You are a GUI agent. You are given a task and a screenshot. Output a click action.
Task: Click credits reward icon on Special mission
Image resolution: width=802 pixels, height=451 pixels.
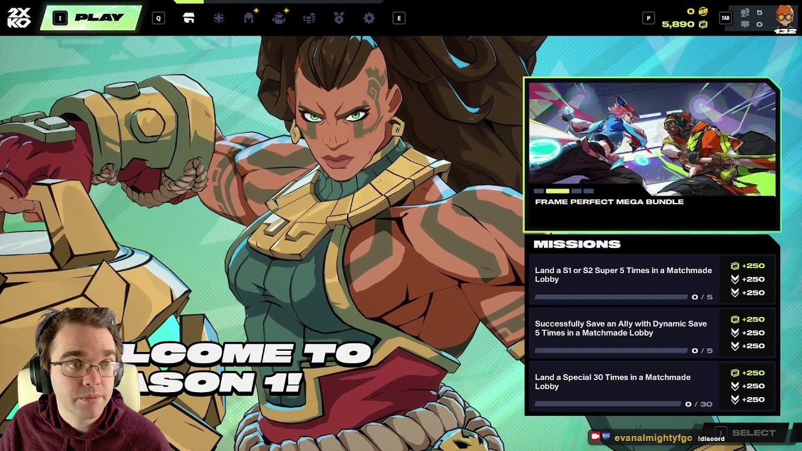tap(735, 373)
